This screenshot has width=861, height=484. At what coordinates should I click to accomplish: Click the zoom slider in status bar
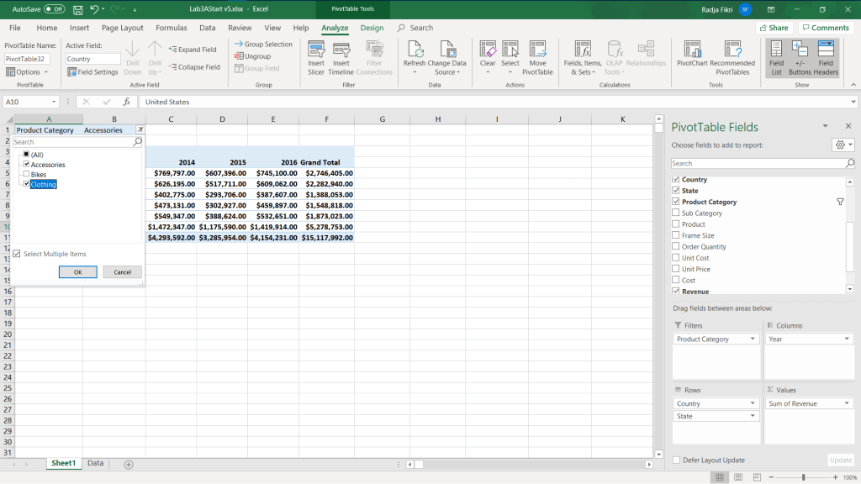[x=803, y=477]
